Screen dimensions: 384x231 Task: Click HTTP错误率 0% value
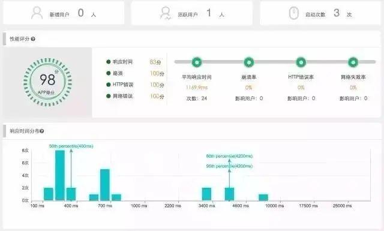(301, 88)
